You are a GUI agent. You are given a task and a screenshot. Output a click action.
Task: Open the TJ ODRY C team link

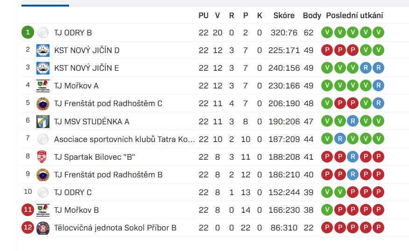[73, 192]
